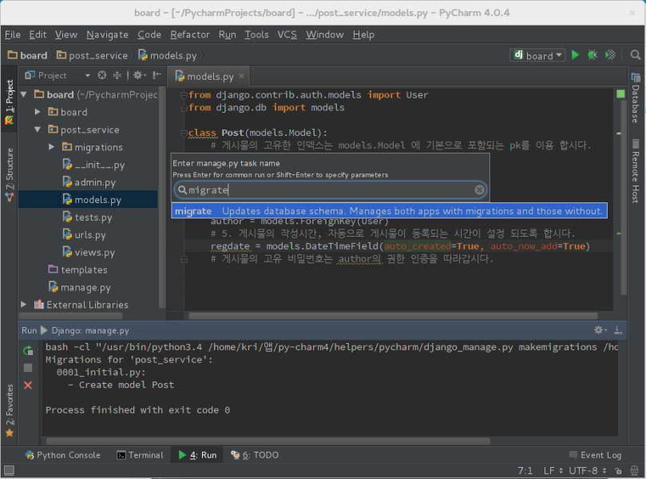The image size is (646, 479).
Task: Clear the migrate search field
Action: [x=479, y=190]
